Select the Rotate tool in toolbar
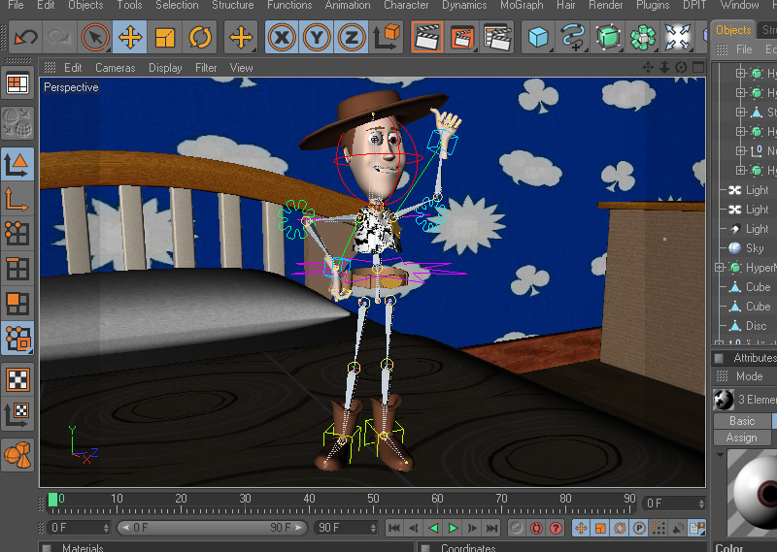Viewport: 777px width, 552px height. 200,37
